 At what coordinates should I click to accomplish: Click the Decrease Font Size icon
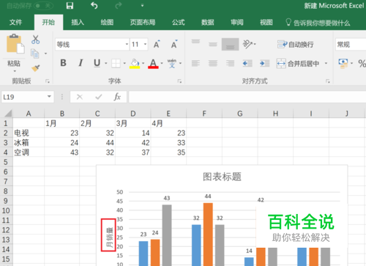(x=174, y=44)
